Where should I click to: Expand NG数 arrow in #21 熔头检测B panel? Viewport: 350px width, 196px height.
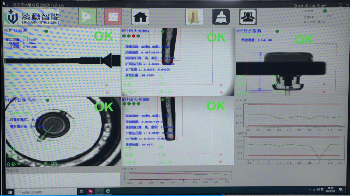click(221, 154)
